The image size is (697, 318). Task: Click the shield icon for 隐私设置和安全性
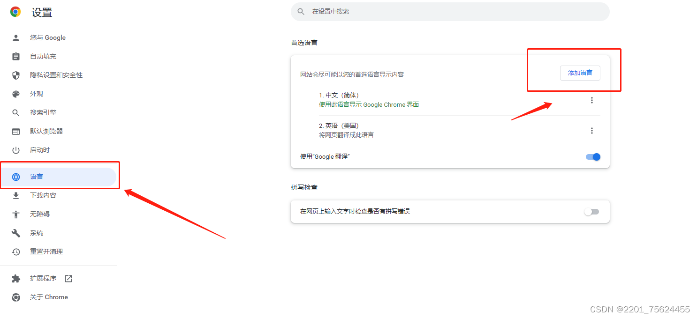click(x=16, y=75)
